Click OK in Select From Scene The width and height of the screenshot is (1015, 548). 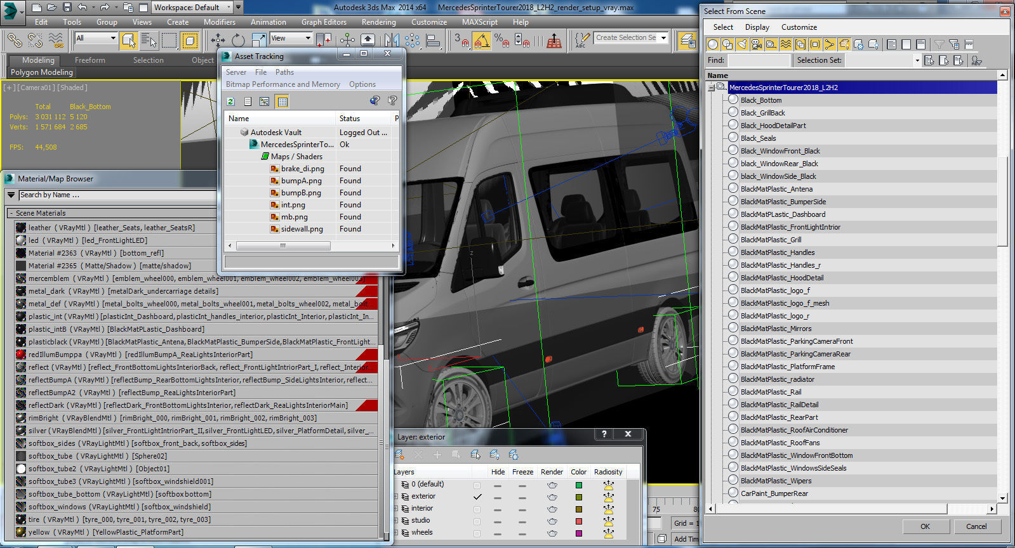925,526
